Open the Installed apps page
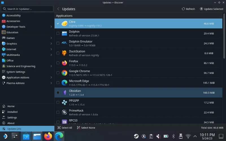This screenshot has height=141, width=226. [27, 112]
